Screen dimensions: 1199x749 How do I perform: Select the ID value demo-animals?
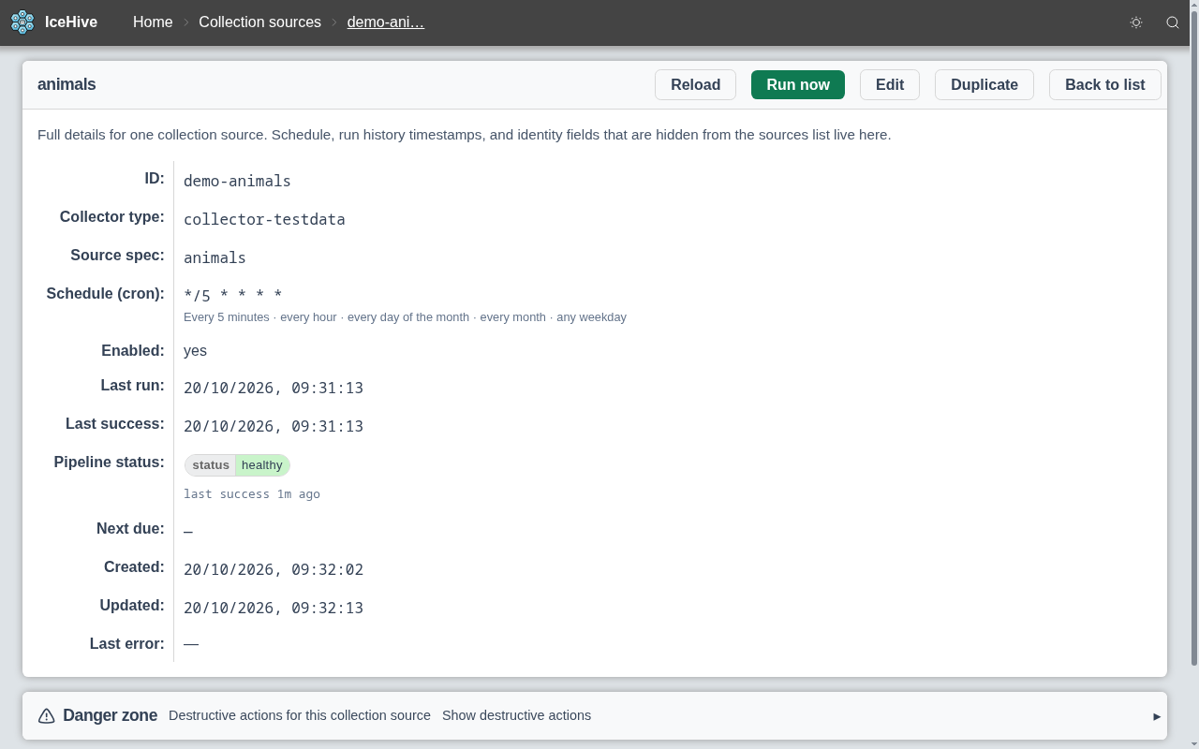pyautogui.click(x=237, y=181)
